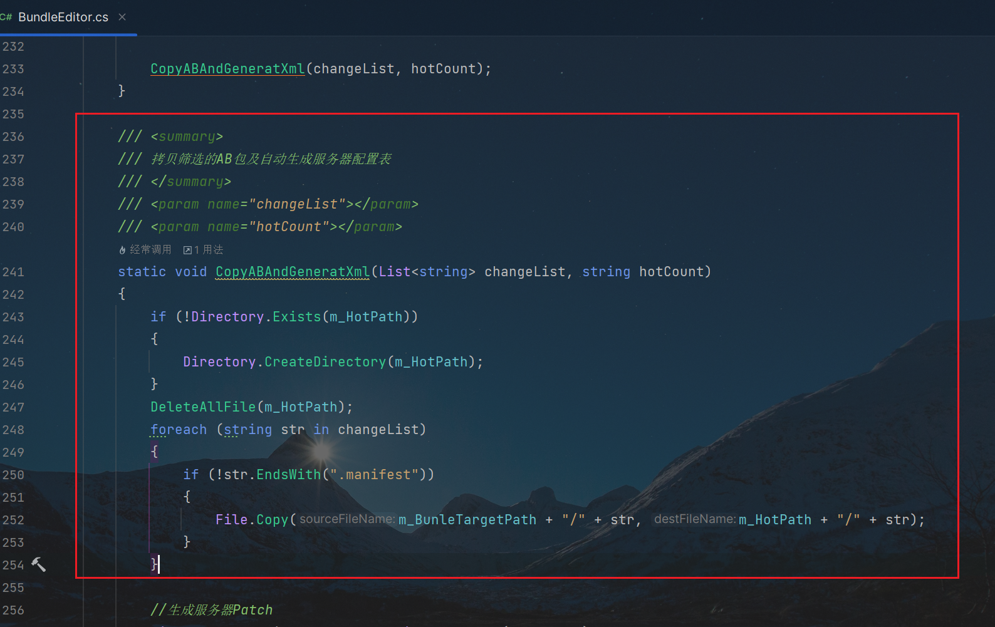The height and width of the screenshot is (627, 995).
Task: Click the underlined foreach keyword
Action: coord(179,430)
